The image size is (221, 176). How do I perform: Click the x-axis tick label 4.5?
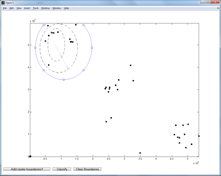click(x=171, y=159)
